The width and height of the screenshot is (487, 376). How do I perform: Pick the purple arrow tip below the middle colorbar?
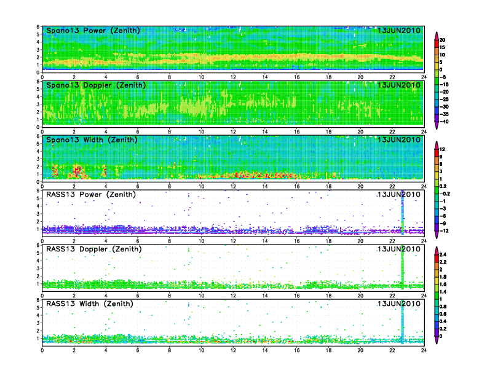437,235
